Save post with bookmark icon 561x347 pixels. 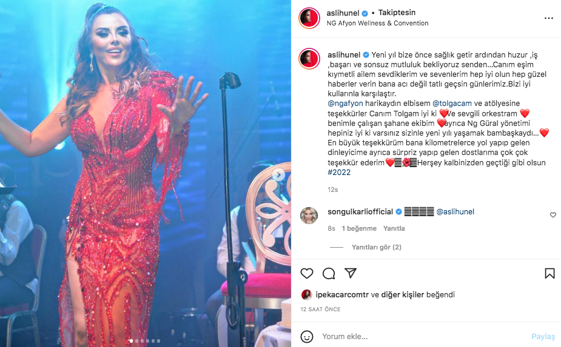click(x=549, y=273)
